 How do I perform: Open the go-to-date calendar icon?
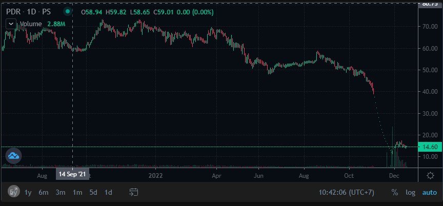pyautogui.click(x=134, y=192)
